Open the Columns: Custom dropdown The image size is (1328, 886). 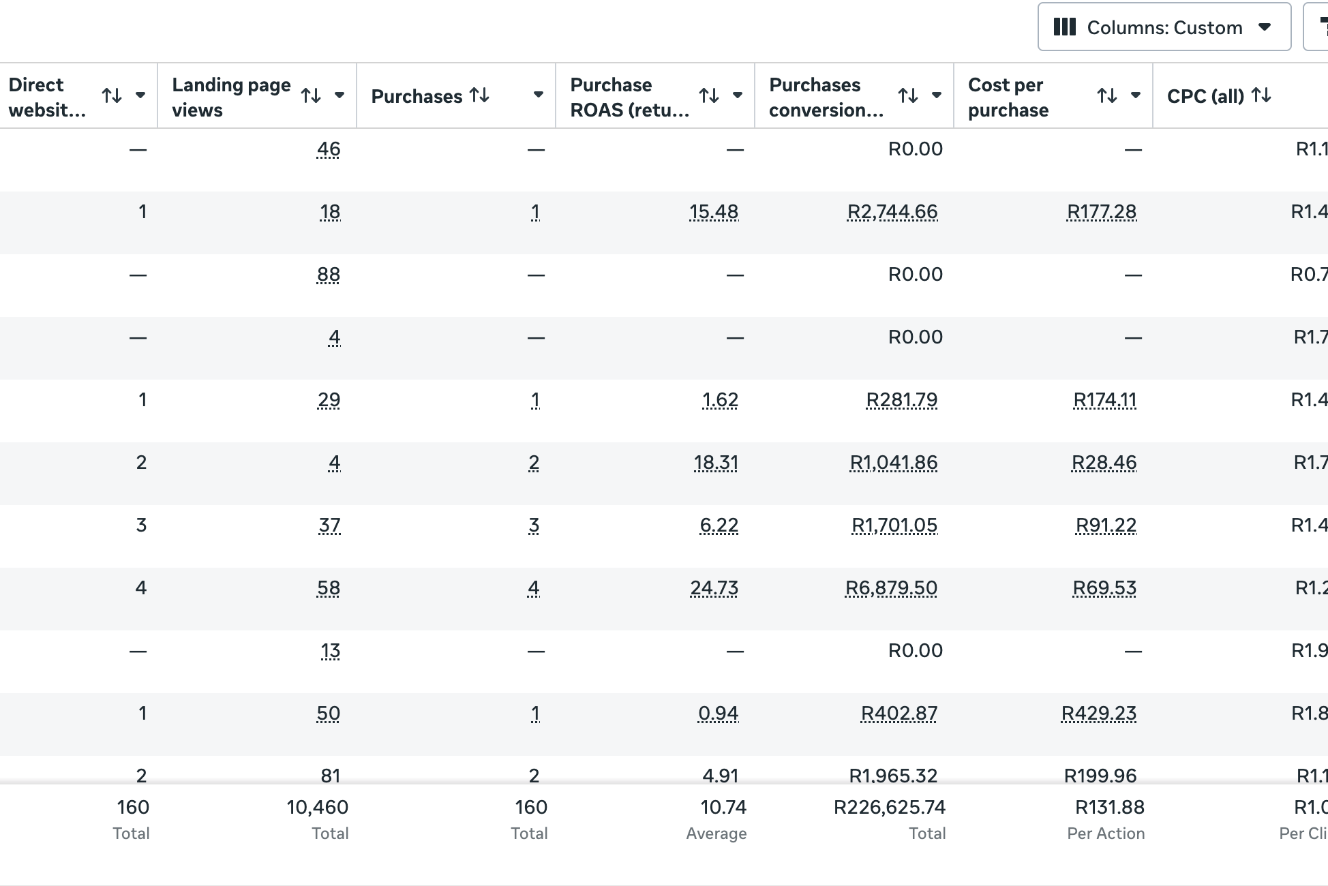point(1265,27)
